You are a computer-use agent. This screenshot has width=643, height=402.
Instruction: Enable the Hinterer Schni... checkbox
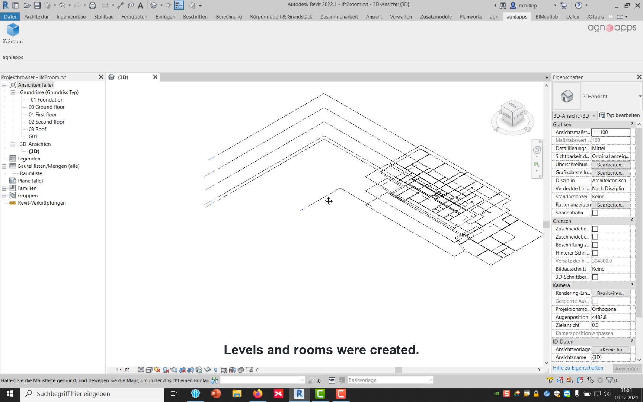[595, 253]
